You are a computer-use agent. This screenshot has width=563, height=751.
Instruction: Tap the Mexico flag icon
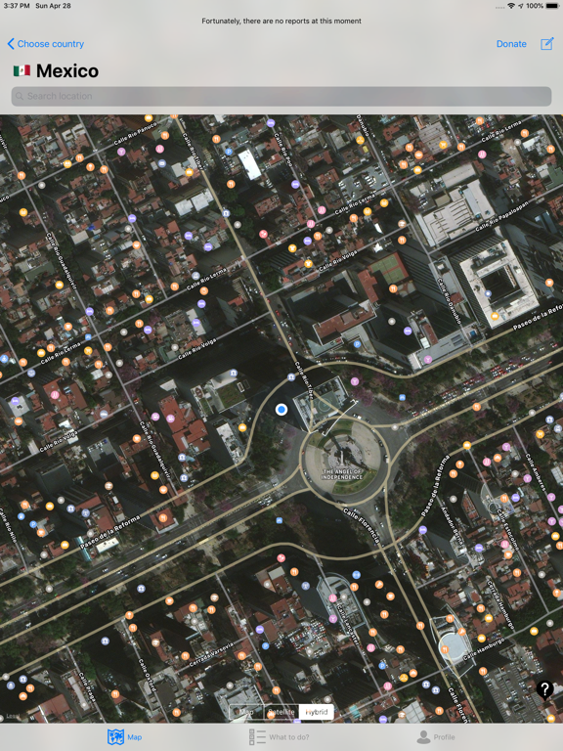tap(22, 70)
